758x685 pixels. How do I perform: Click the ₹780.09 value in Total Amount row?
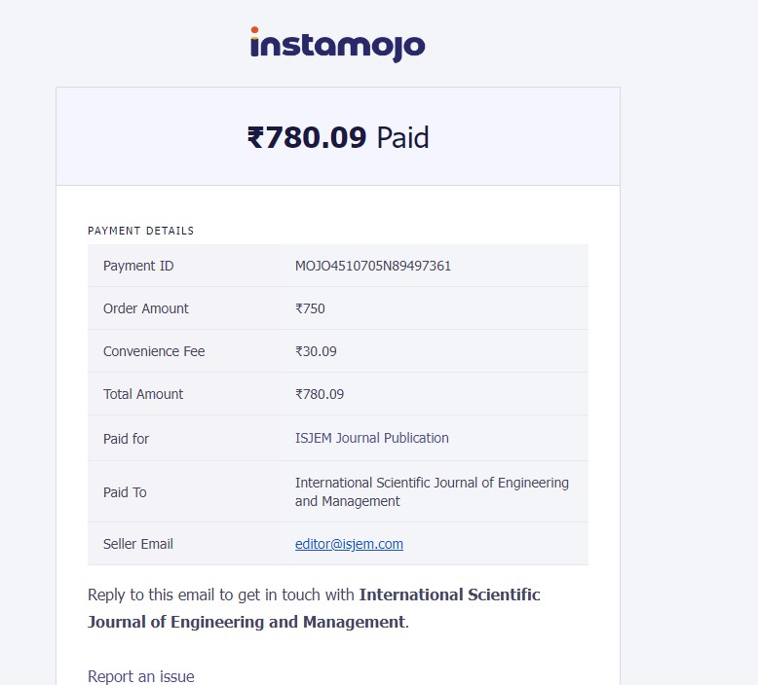tap(320, 394)
